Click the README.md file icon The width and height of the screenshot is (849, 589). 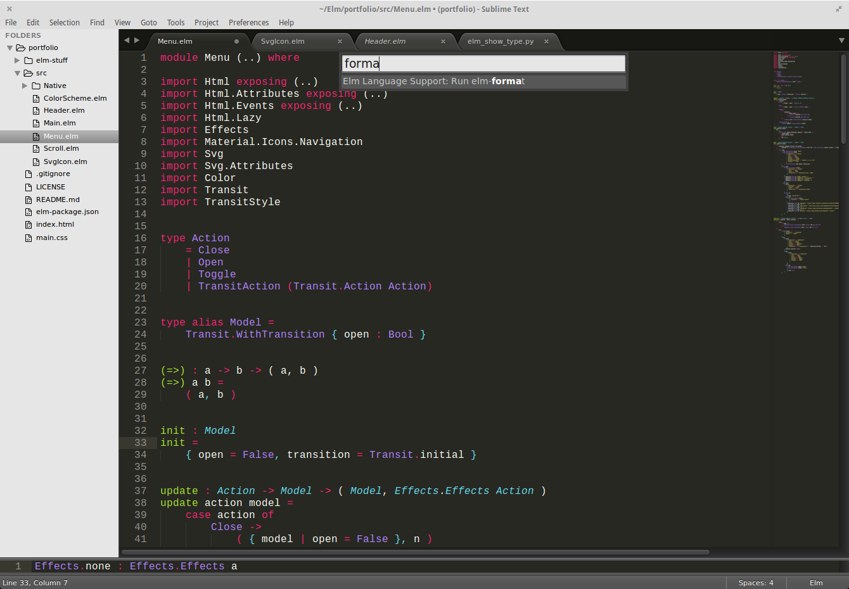tap(29, 199)
